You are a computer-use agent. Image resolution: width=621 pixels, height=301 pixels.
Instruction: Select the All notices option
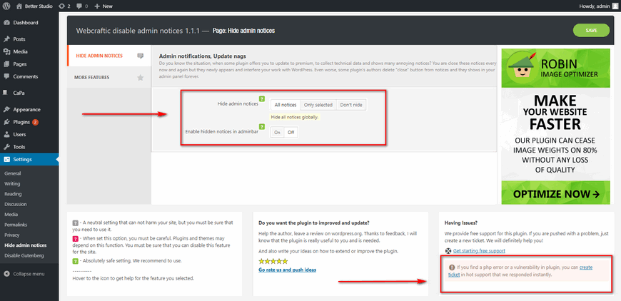point(285,105)
